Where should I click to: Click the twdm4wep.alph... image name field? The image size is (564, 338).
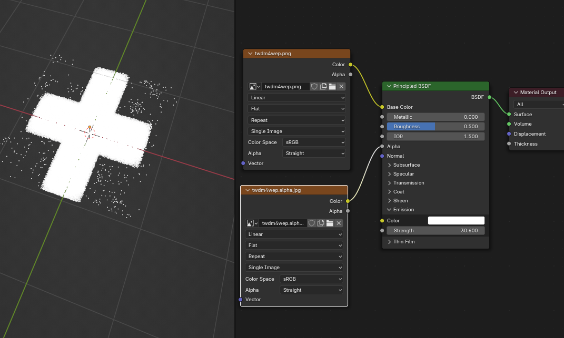[x=283, y=223]
